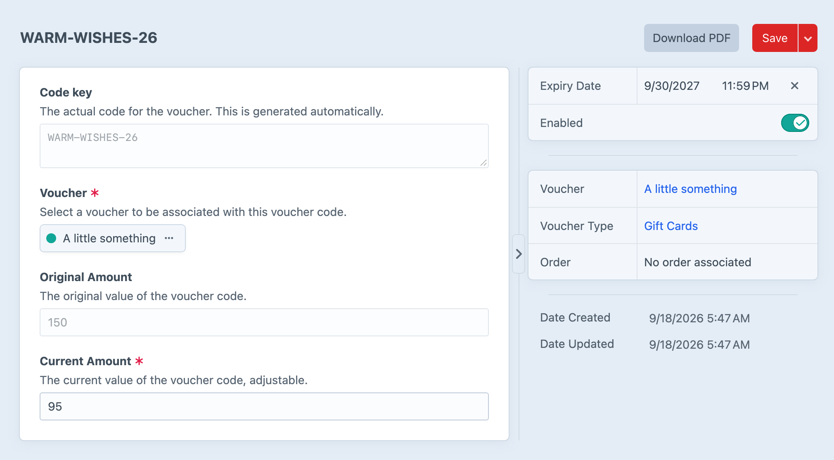Click the Current Amount field label
834x460 pixels.
tap(85, 361)
